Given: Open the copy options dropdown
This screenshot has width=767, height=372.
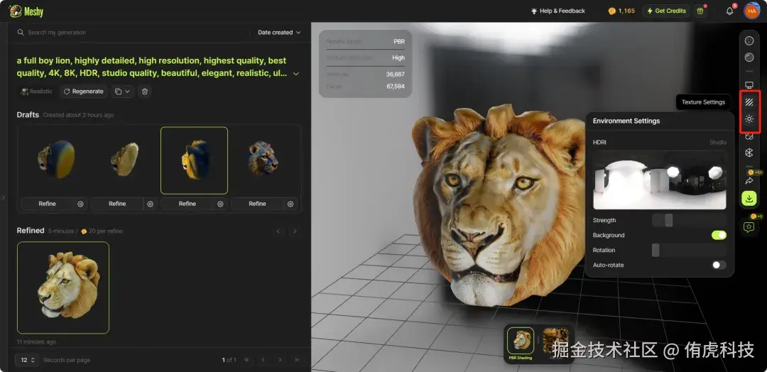Looking at the screenshot, I should pos(123,92).
